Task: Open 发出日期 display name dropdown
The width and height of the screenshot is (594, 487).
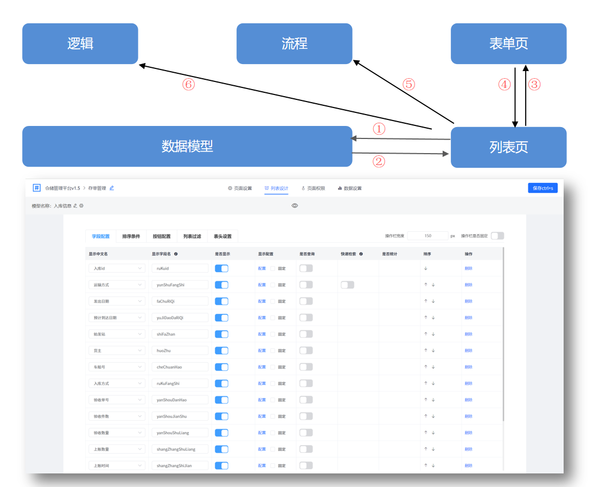Action: coord(117,301)
